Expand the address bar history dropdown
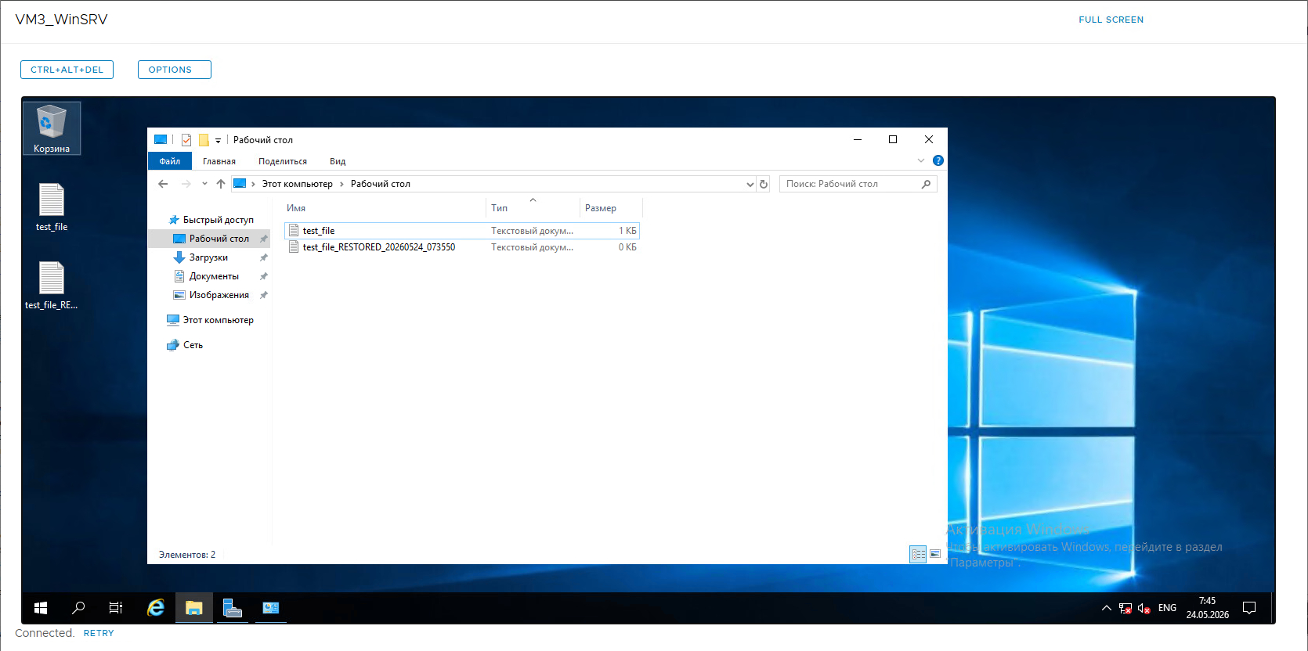The height and width of the screenshot is (651, 1308). tap(750, 184)
